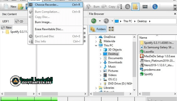The image size is (177, 101).
Task: Toggle the Folders view button
Action: (x=98, y=29)
